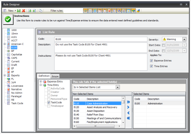Expand the Expense Entry tree node
Screen dimensions: 191x134
coord(41,81)
